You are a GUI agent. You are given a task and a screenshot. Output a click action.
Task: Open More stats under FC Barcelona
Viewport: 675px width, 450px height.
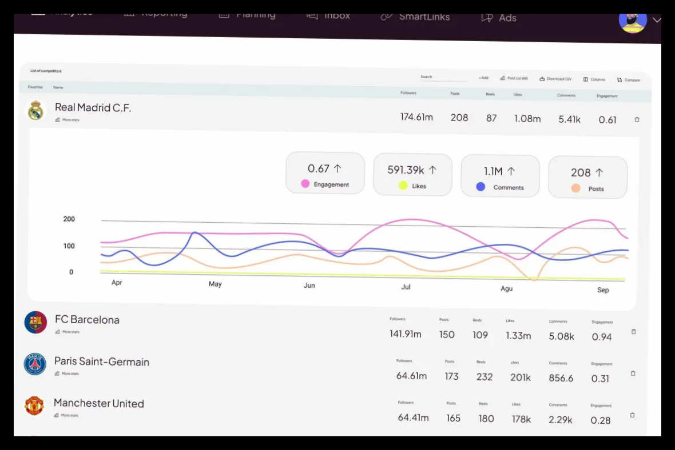coord(67,332)
